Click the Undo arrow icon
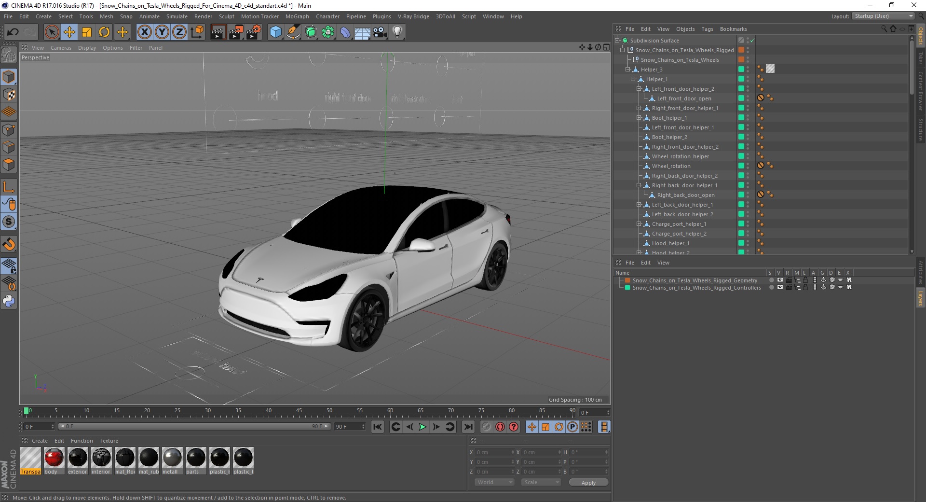This screenshot has height=502, width=926. (13, 32)
